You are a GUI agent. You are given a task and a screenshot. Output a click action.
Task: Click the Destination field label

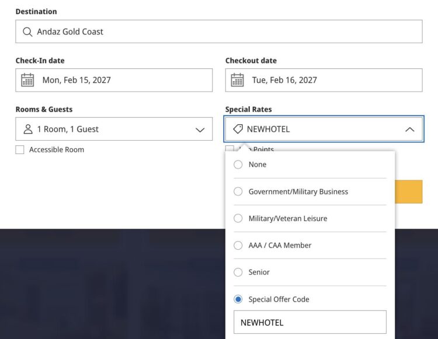point(36,12)
